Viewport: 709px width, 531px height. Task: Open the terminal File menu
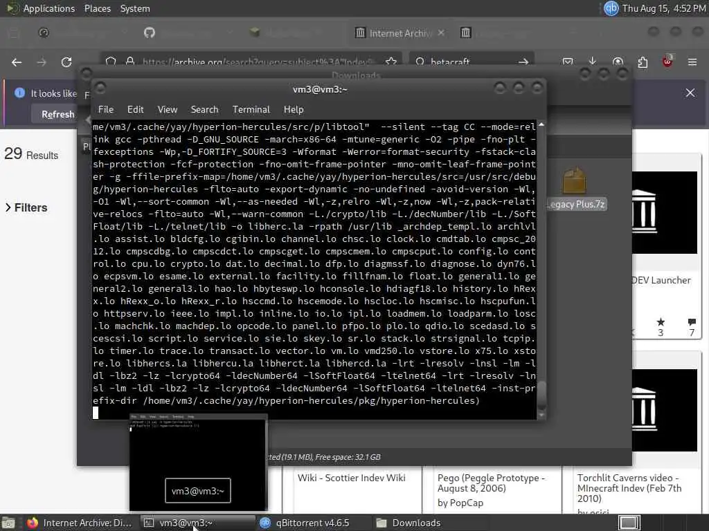click(x=106, y=109)
